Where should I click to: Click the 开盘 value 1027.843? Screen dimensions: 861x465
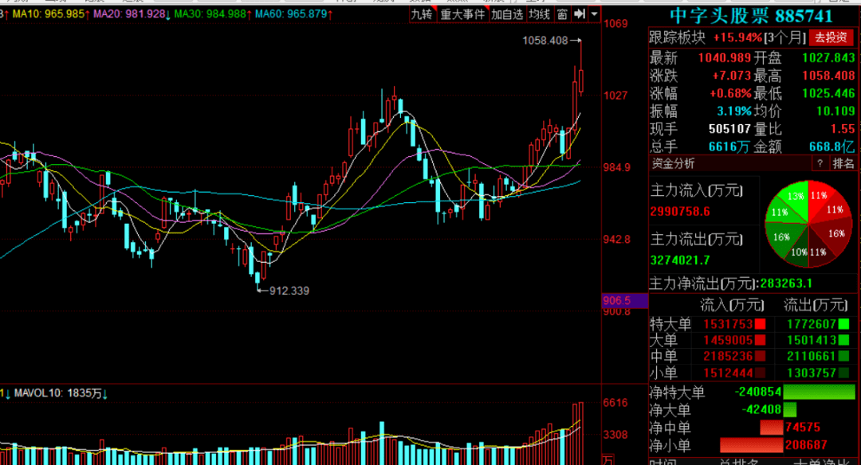(x=828, y=57)
